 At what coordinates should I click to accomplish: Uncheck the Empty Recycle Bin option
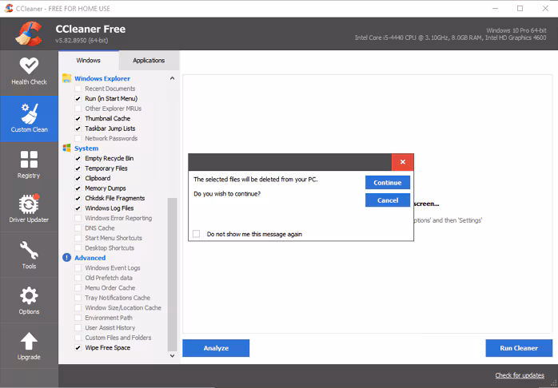pyautogui.click(x=78, y=158)
